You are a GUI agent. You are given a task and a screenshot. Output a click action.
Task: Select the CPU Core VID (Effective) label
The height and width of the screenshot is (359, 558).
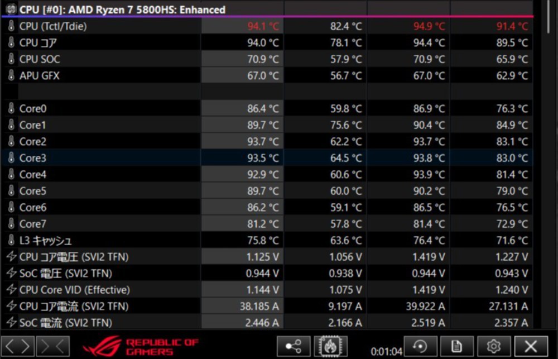tap(75, 290)
